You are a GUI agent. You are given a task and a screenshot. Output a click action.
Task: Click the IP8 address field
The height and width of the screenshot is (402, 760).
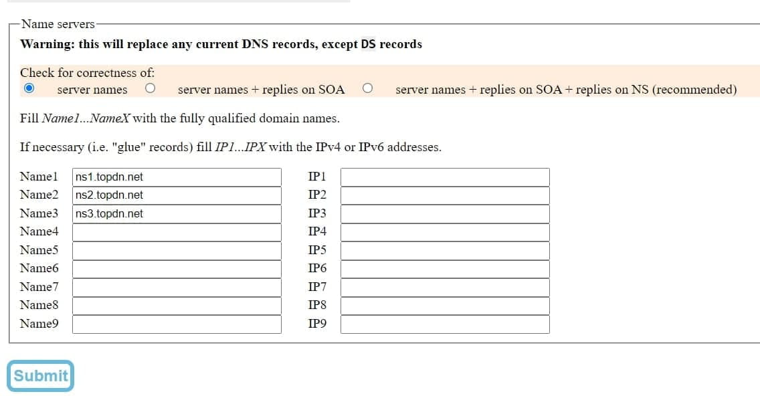[445, 306]
